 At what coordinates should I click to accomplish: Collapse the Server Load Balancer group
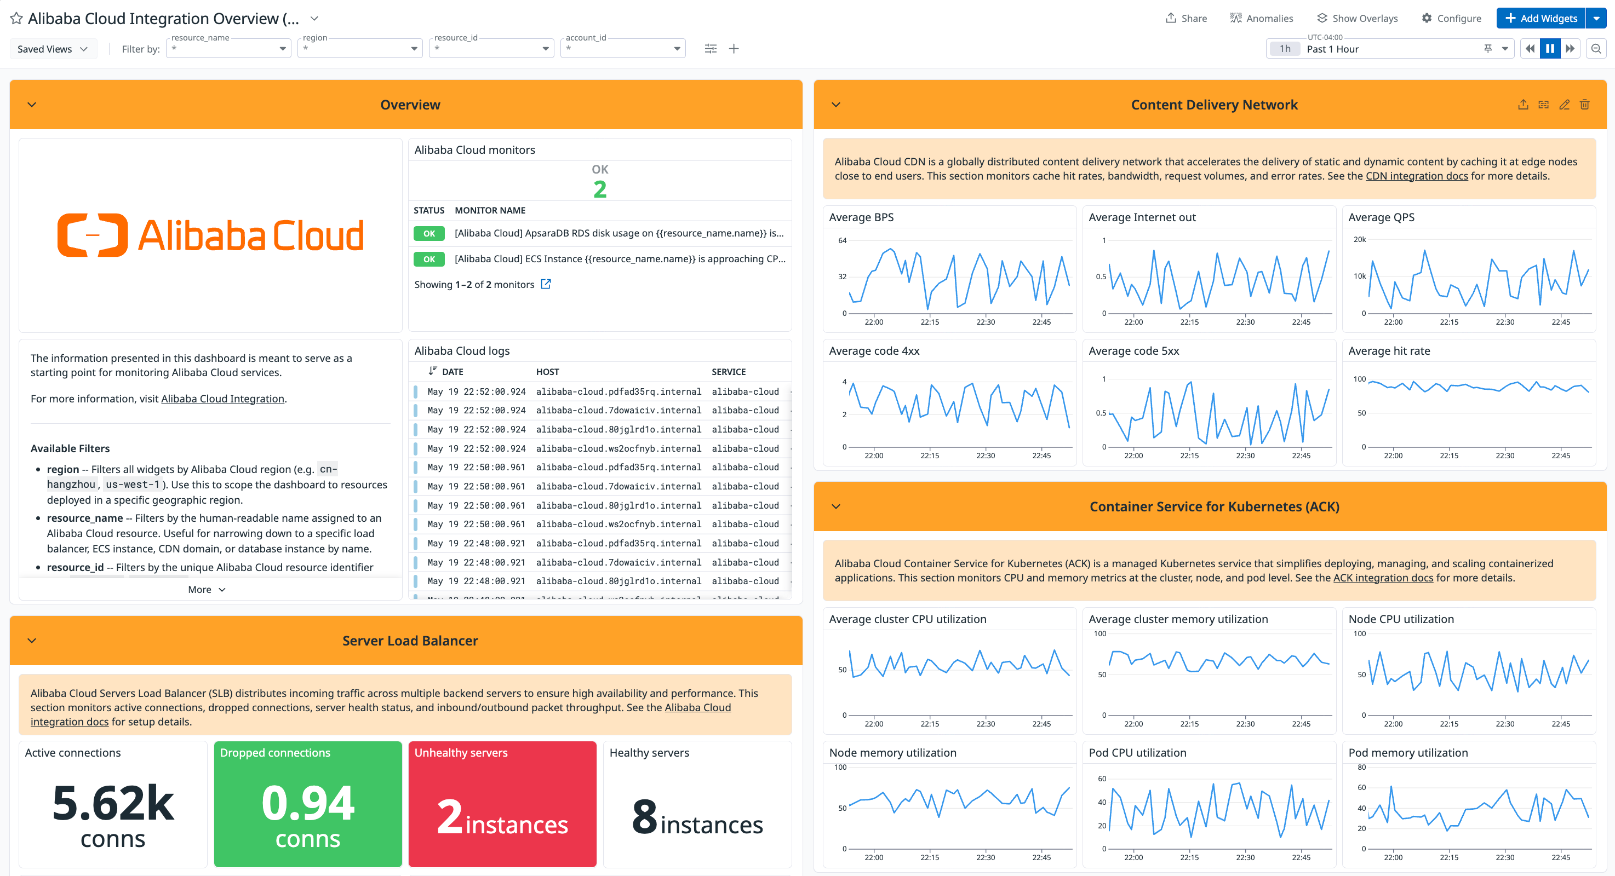(32, 641)
